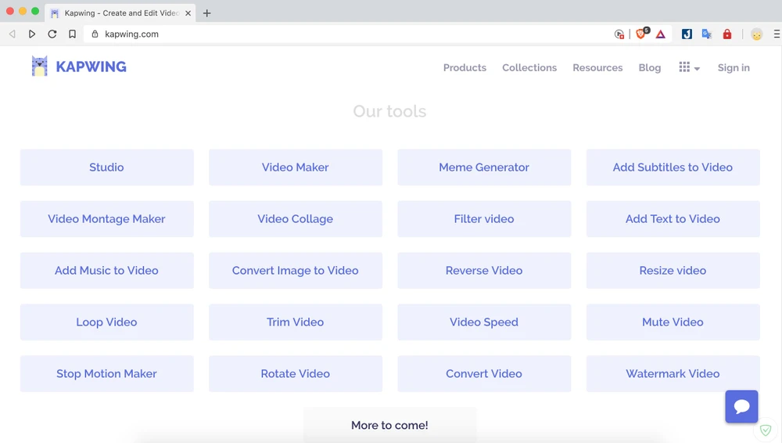Open the Collections menu
This screenshot has width=782, height=443.
pos(529,68)
